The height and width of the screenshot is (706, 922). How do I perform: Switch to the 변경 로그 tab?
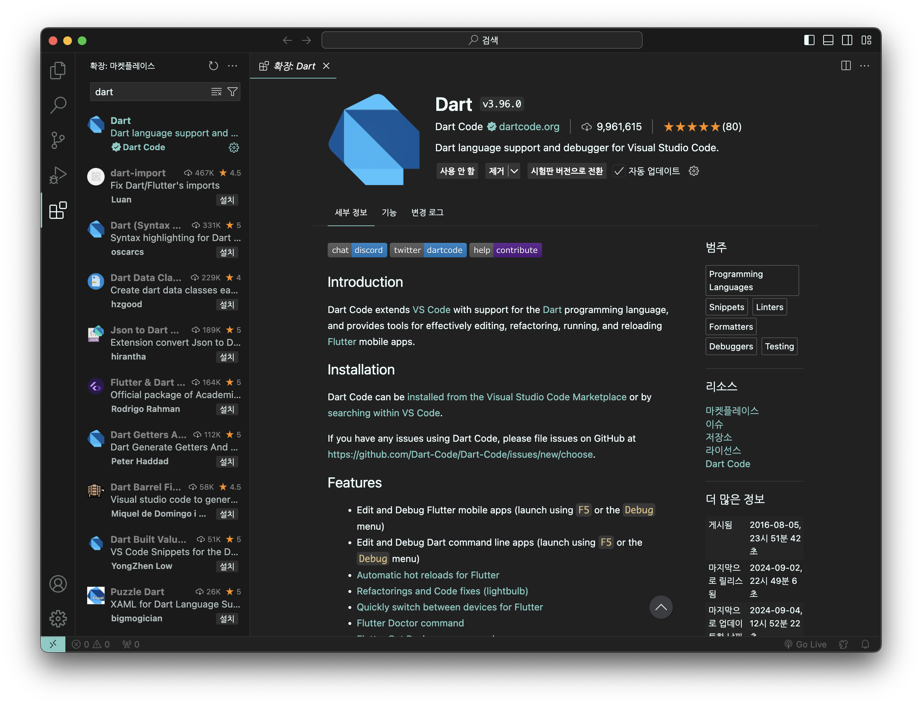tap(427, 213)
